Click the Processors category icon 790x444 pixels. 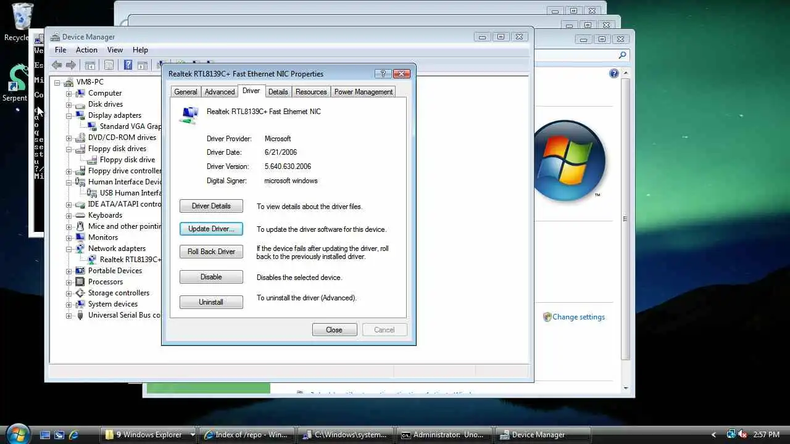80,282
